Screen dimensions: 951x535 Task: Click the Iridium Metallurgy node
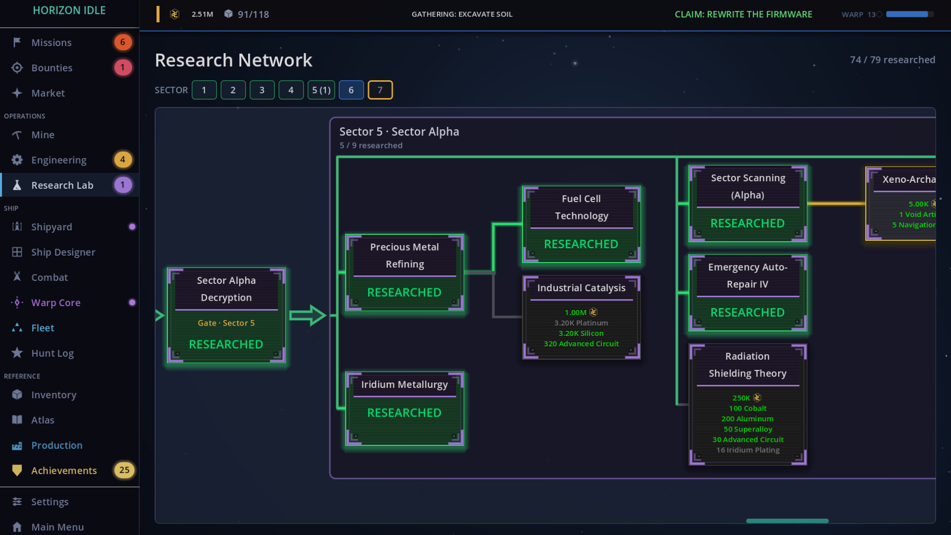pos(404,409)
